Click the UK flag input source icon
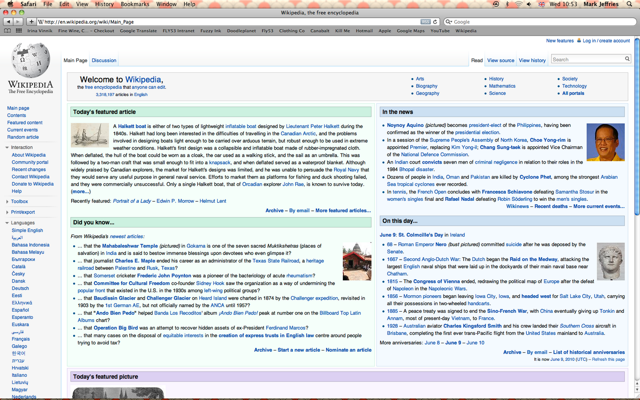 (x=541, y=4)
